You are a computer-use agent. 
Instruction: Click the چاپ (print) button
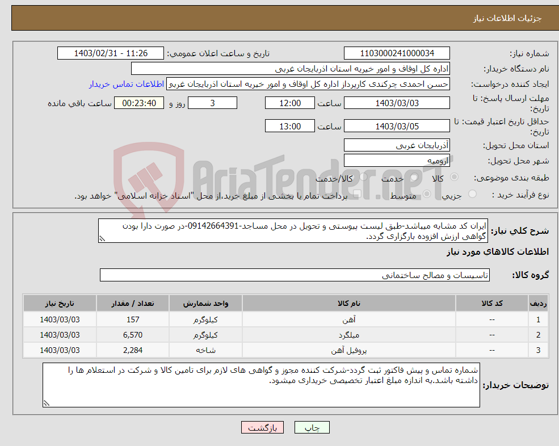coord(312,427)
